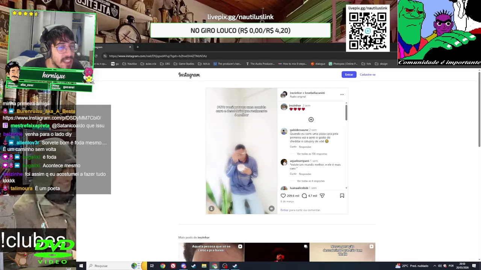Click the browser page vertical scrollbar
This screenshot has width=481, height=270.
[x=479, y=109]
